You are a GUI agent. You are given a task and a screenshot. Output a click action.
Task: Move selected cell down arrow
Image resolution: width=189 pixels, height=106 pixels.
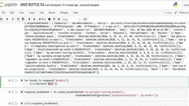pos(34,19)
